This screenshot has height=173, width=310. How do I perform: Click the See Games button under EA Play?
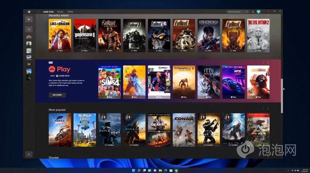tap(57, 95)
